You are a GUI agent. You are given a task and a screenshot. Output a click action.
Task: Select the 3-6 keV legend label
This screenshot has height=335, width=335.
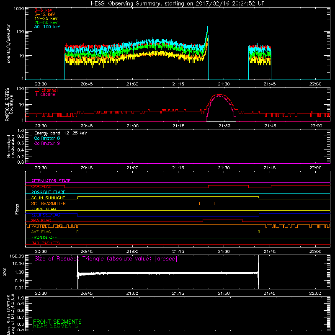point(44,10)
